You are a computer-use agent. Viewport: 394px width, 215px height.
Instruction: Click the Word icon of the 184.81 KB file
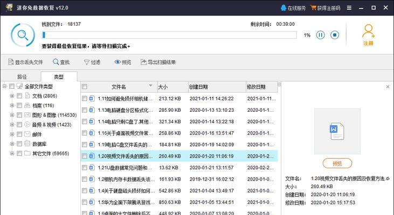tap(92, 145)
